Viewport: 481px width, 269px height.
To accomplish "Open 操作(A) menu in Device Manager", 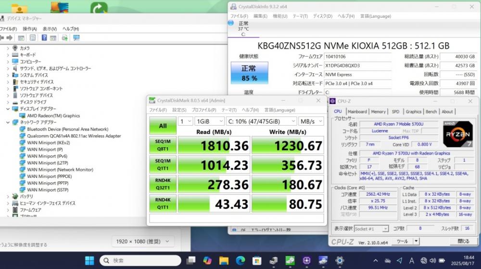I will pos(30,29).
